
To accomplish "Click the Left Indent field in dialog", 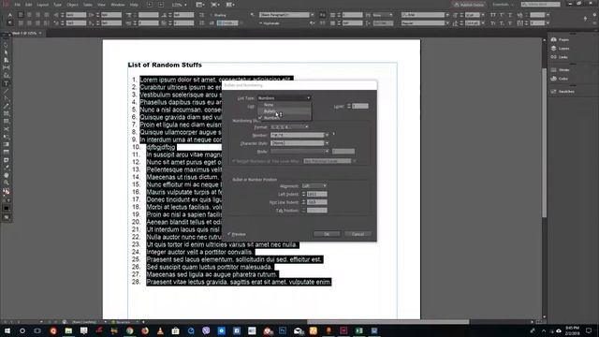I will tap(316, 194).
